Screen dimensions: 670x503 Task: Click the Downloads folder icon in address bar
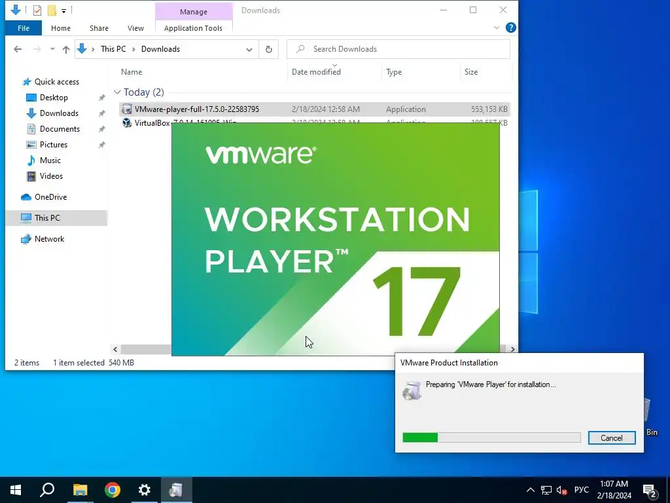(82, 49)
